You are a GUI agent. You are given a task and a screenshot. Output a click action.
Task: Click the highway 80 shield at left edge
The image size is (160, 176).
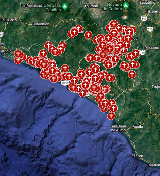(1, 34)
